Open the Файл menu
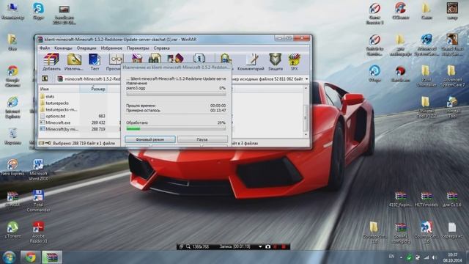Image resolution: width=469 pixels, height=264 pixels. [45, 48]
